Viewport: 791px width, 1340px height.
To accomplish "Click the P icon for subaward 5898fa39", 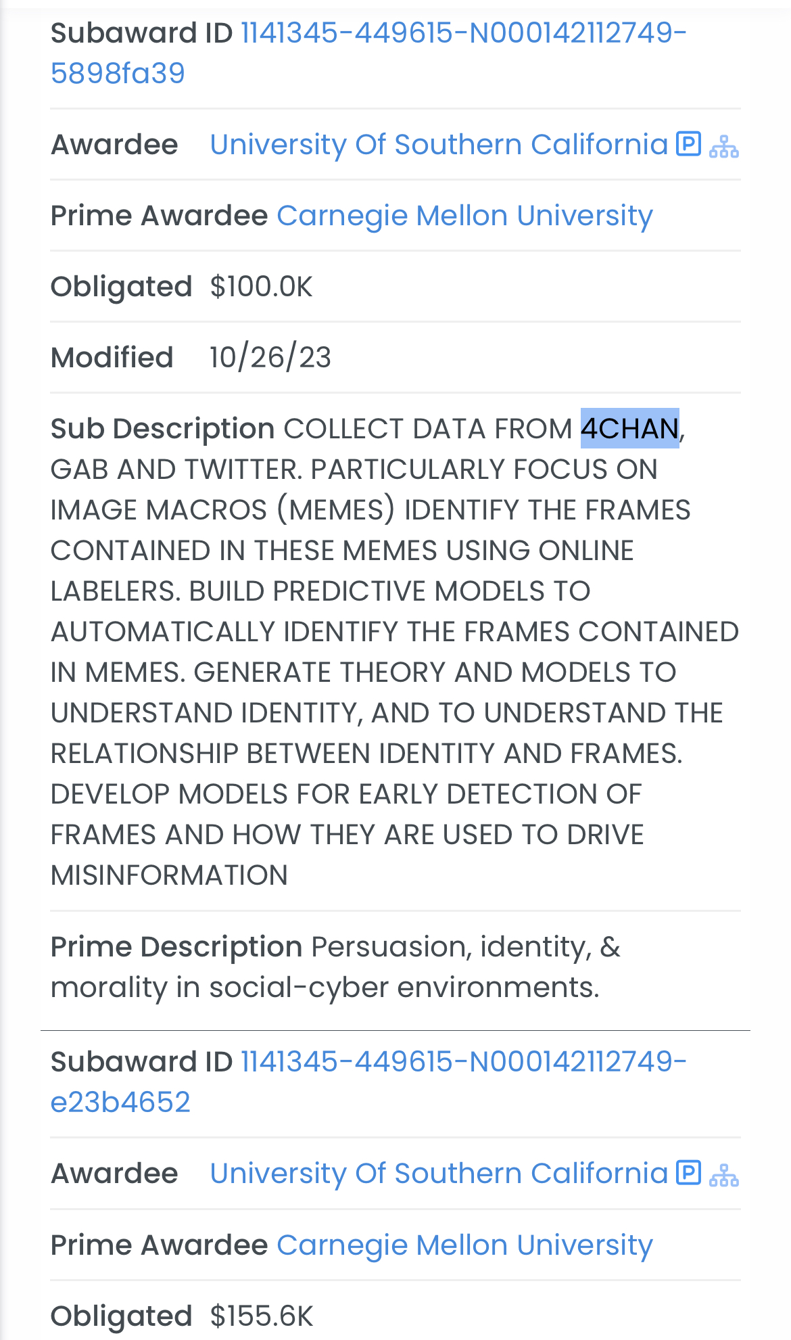I will (x=689, y=144).
